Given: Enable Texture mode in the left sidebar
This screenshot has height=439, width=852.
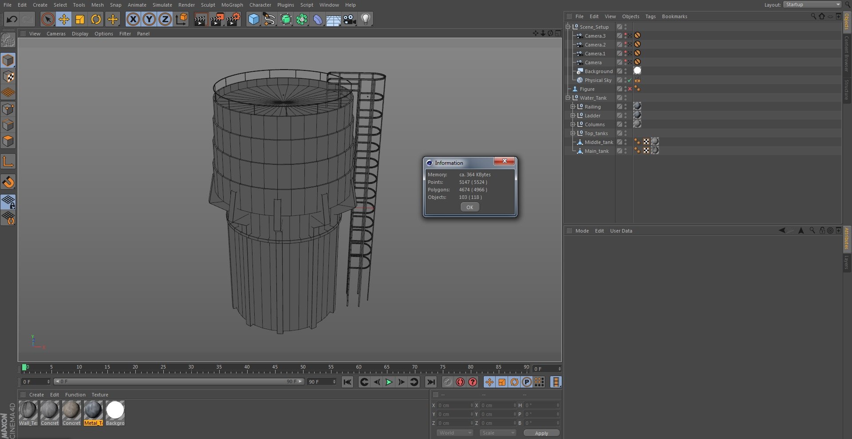Looking at the screenshot, I should 8,77.
